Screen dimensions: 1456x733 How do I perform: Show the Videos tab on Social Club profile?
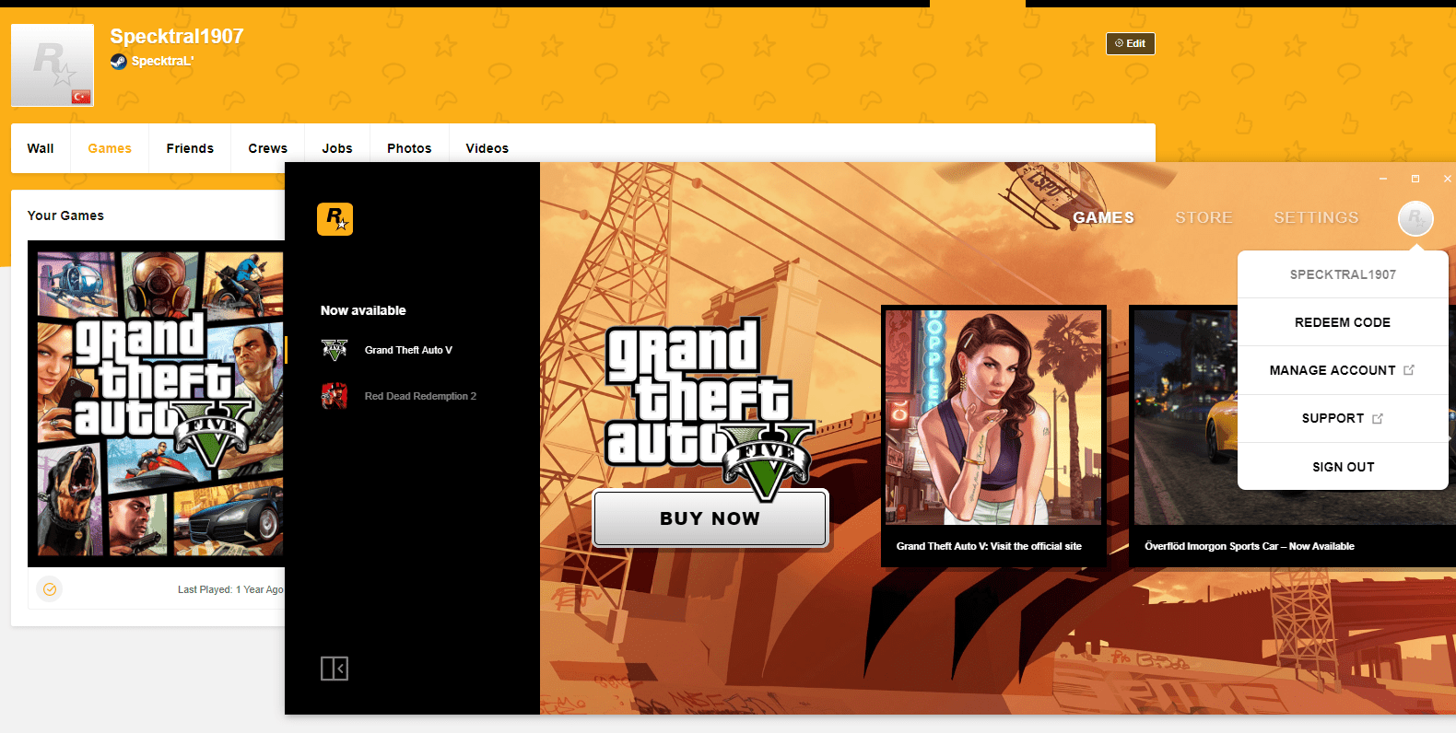point(487,148)
